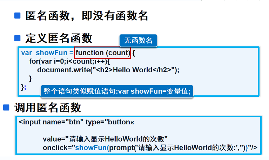
Task: Click the '<input name="btn" type="button' line
Action: tap(76, 122)
